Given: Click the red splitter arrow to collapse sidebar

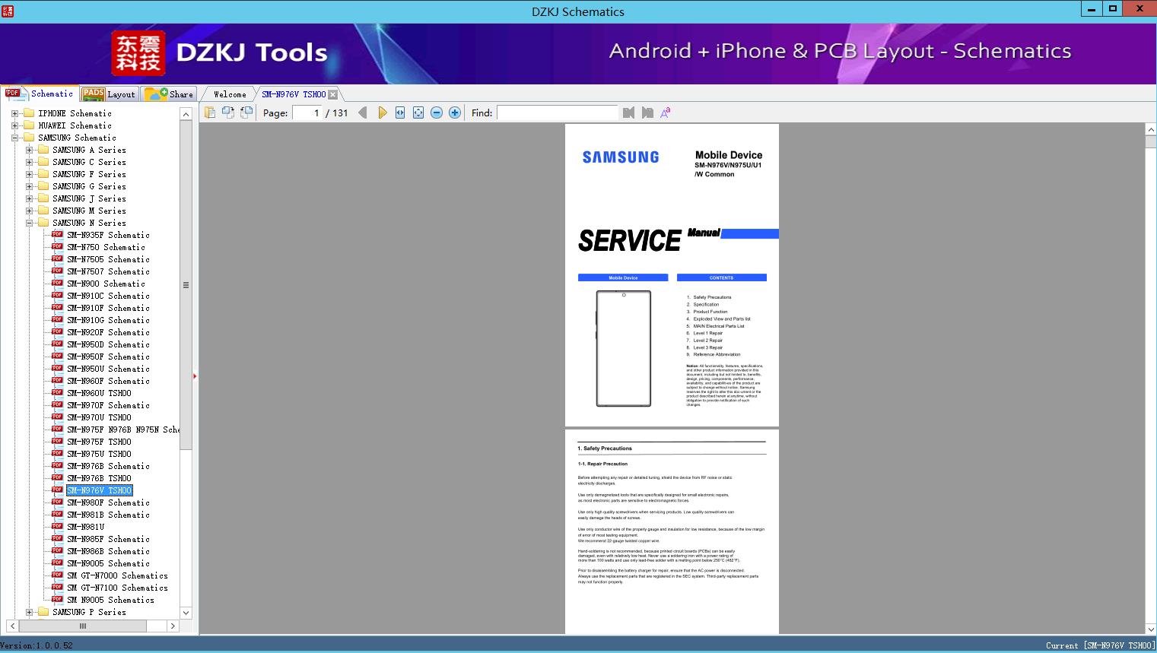Looking at the screenshot, I should (x=195, y=376).
